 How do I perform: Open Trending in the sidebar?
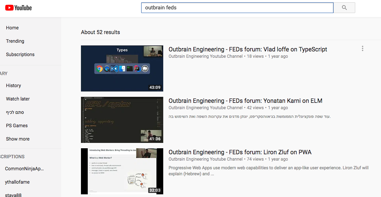[x=15, y=41]
